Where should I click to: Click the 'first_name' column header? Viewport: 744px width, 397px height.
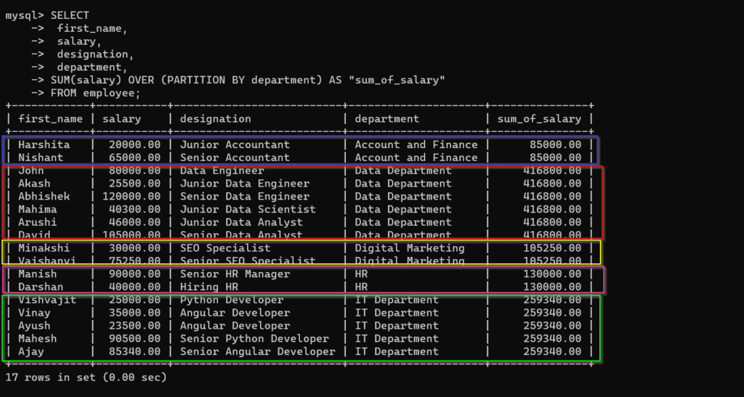pyautogui.click(x=50, y=119)
